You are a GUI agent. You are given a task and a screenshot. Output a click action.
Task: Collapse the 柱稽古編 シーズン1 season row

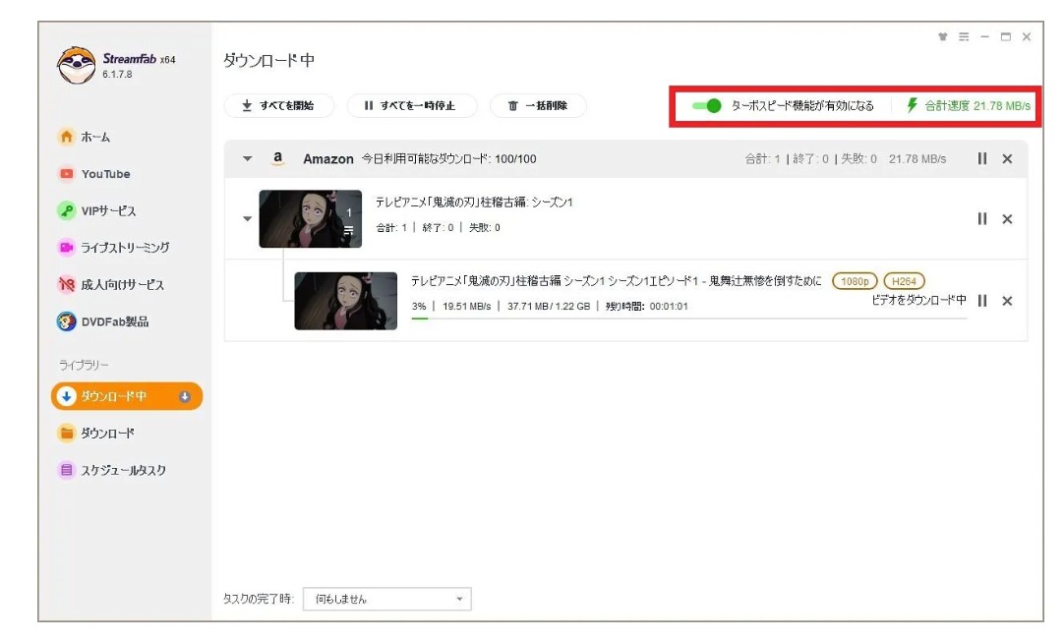(x=247, y=218)
